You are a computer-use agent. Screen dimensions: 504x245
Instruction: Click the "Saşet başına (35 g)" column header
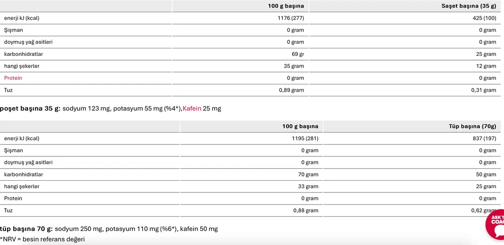pyautogui.click(x=469, y=6)
